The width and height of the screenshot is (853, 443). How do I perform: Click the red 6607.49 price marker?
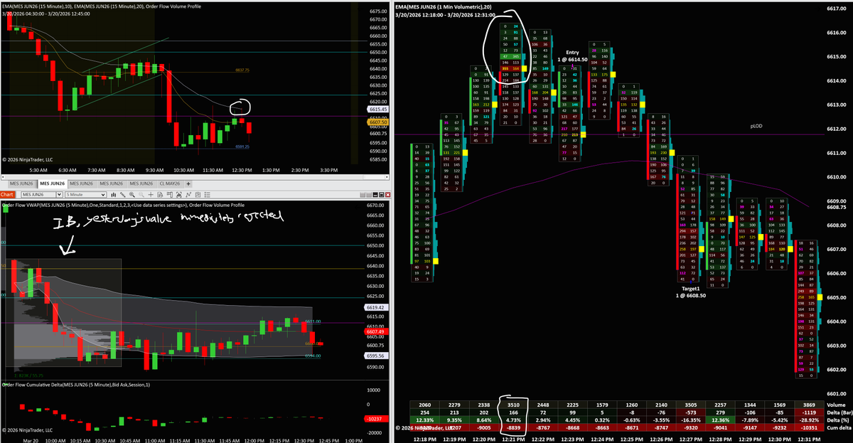[377, 331]
